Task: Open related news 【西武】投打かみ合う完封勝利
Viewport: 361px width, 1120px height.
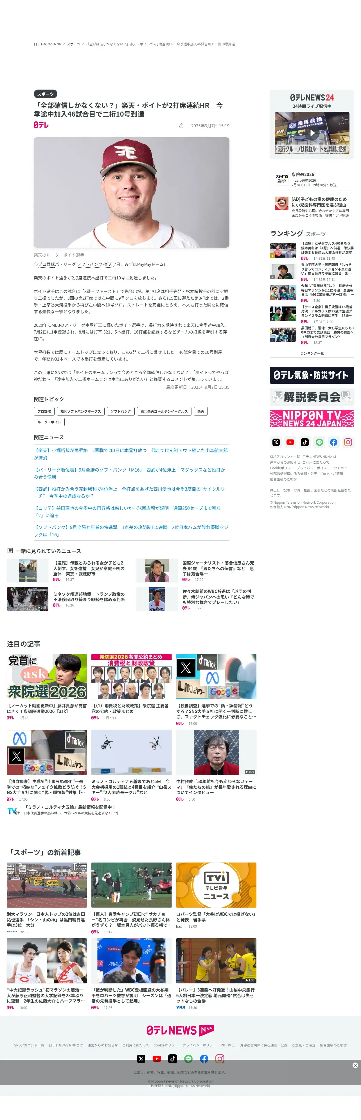Action: tap(132, 492)
